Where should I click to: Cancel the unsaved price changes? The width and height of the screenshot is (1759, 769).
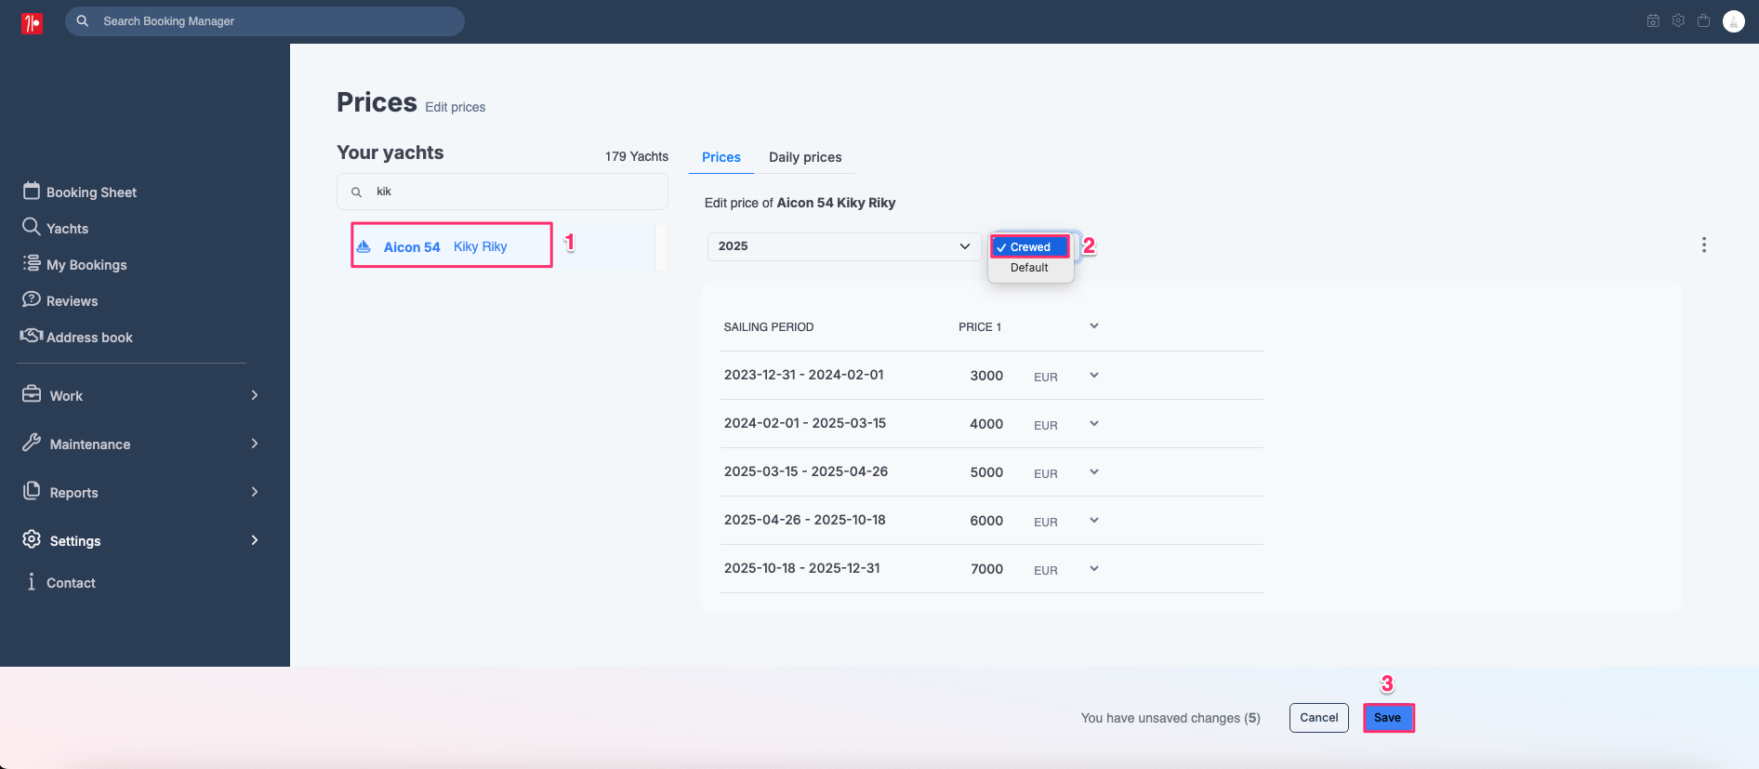[1318, 718]
